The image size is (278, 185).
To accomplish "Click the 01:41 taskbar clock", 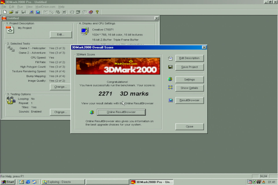I will 271,182.
